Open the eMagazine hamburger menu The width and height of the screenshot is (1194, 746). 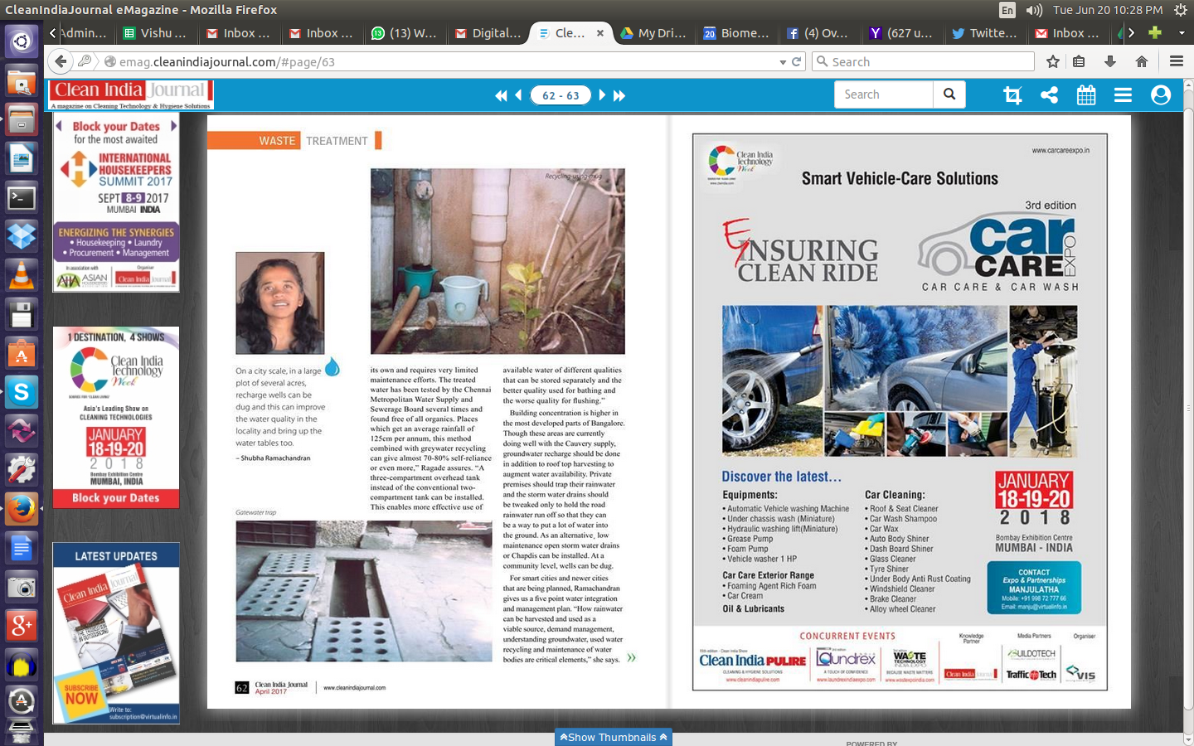pyautogui.click(x=1123, y=95)
